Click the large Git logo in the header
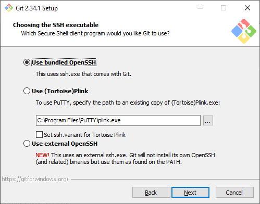Screen dimensions: 260x204 (244, 31)
